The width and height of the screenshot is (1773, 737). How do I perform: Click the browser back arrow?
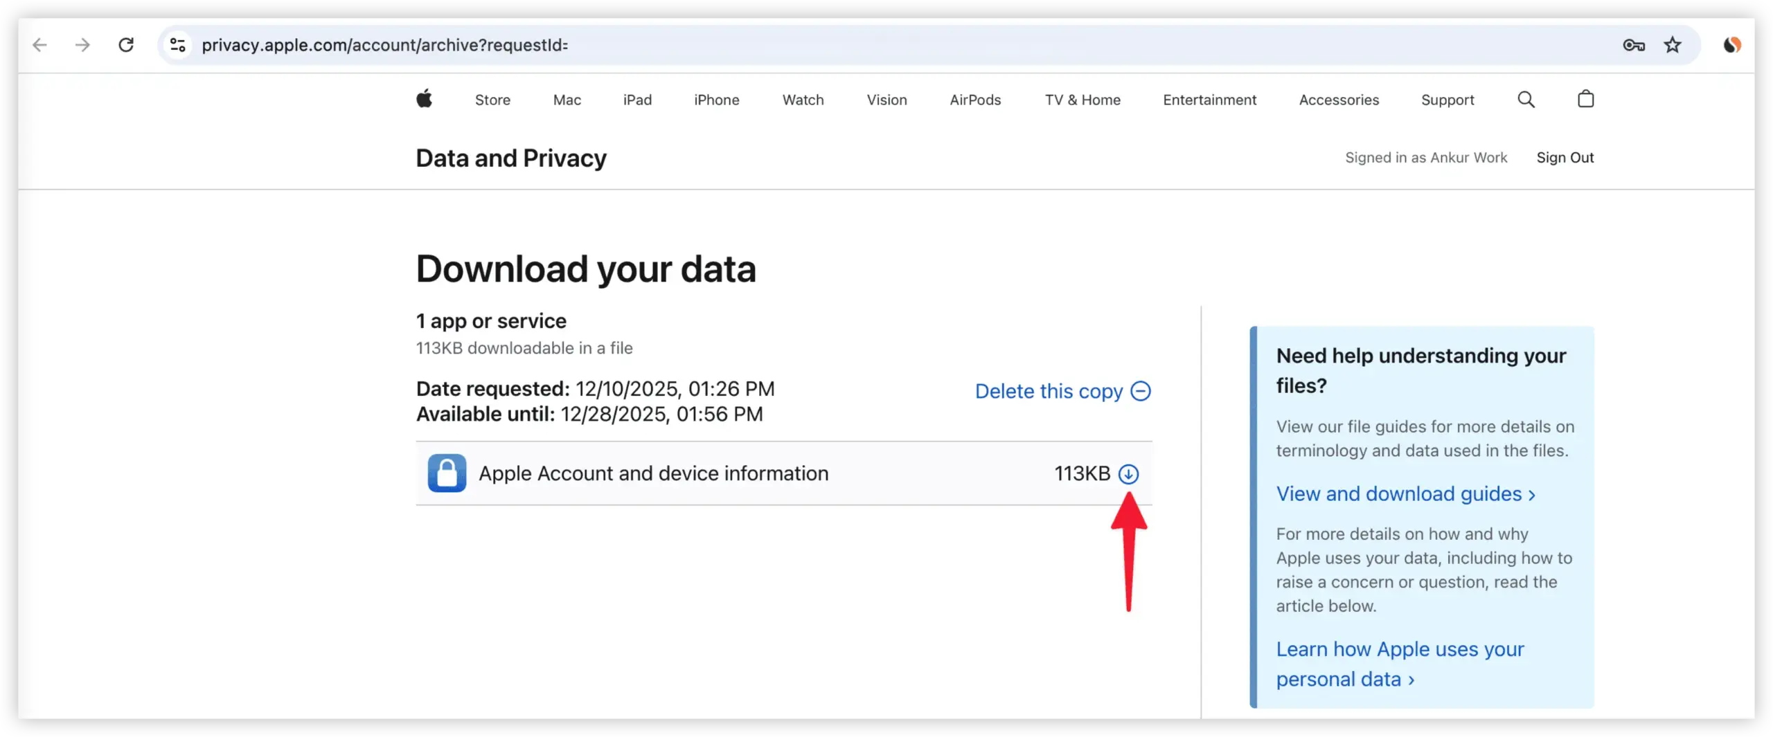pyautogui.click(x=39, y=45)
